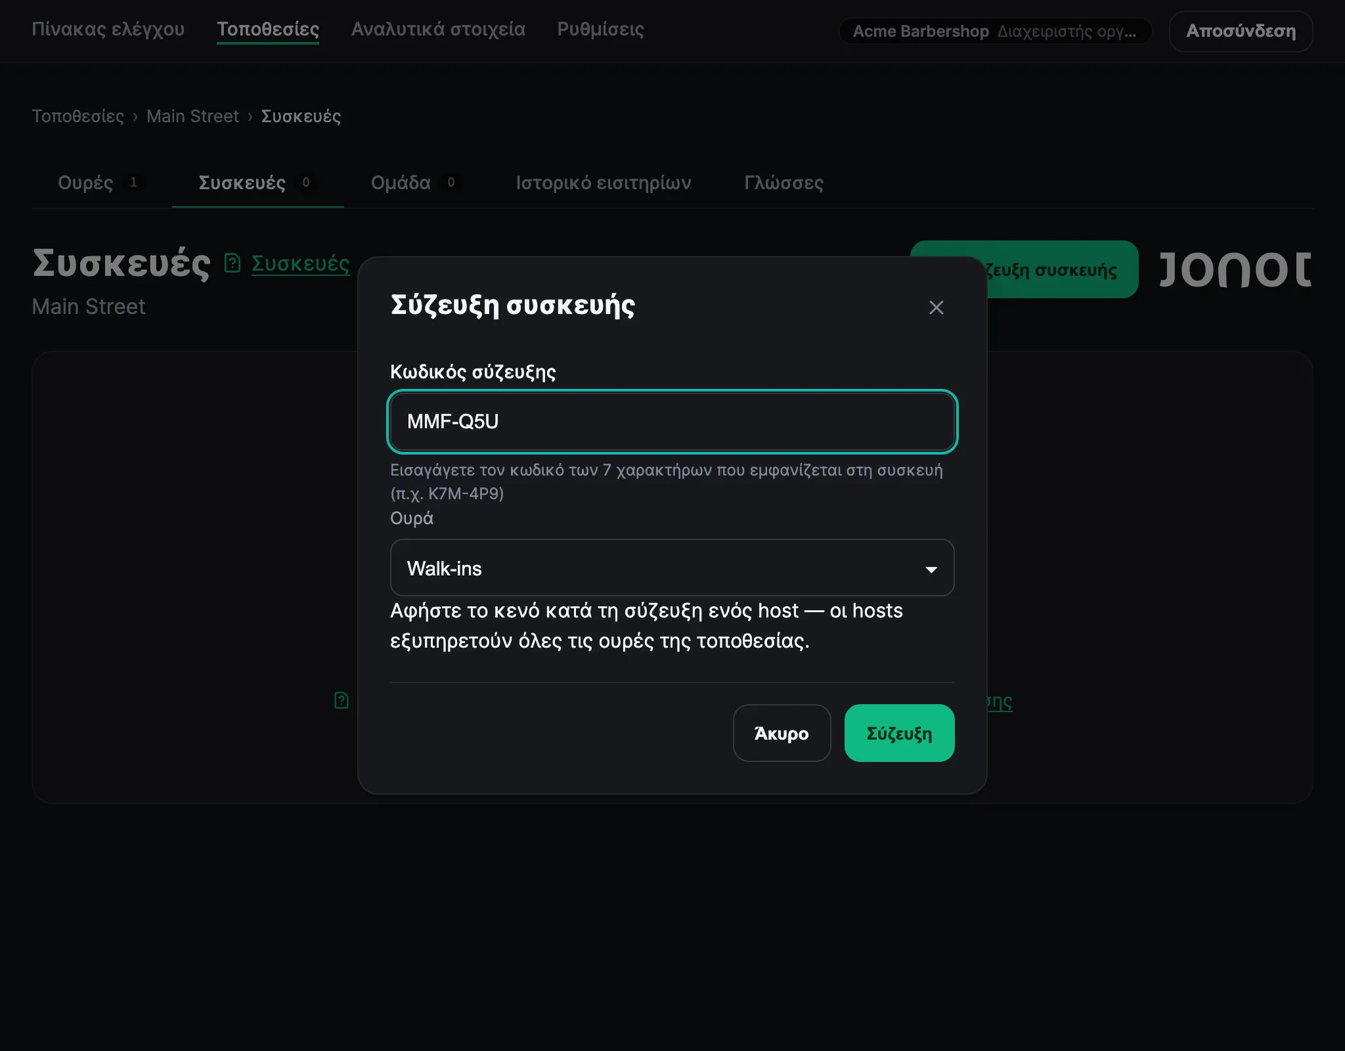Click the Jonot logo

tap(1235, 269)
